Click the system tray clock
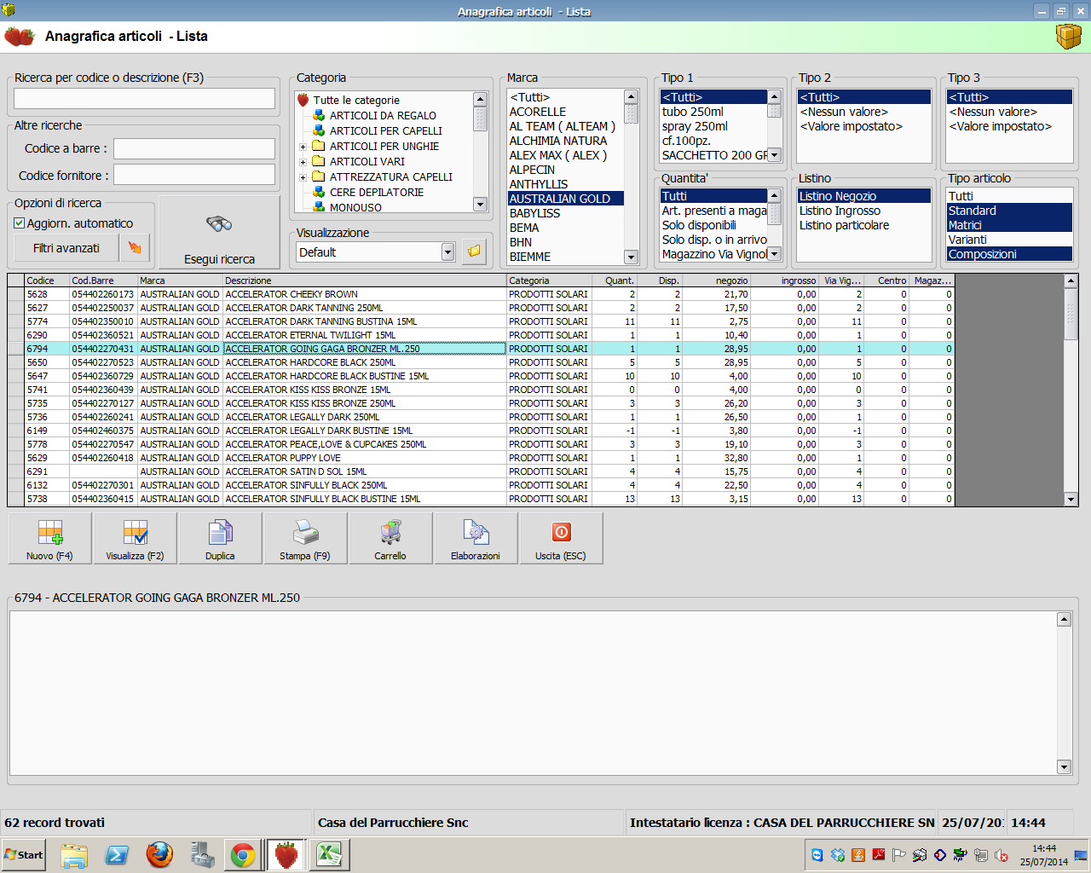The height and width of the screenshot is (873, 1091). click(1044, 855)
